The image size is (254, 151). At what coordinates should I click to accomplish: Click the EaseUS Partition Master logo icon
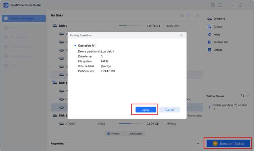6,5
